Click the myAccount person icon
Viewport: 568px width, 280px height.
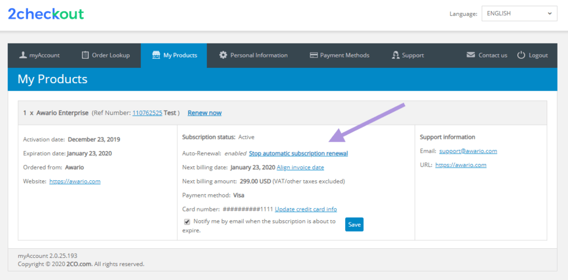click(x=23, y=55)
